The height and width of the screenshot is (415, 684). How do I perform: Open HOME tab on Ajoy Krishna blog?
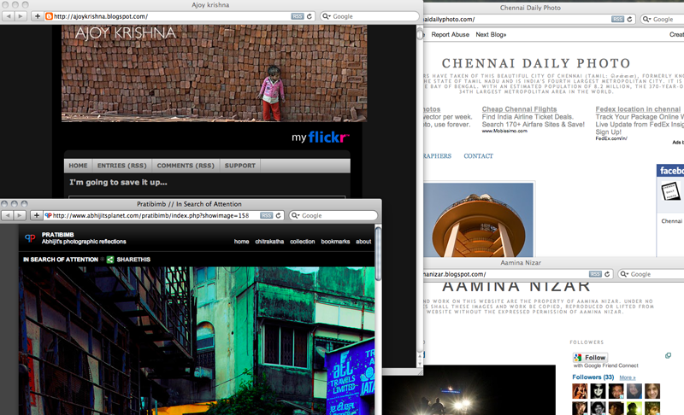pos(78,166)
